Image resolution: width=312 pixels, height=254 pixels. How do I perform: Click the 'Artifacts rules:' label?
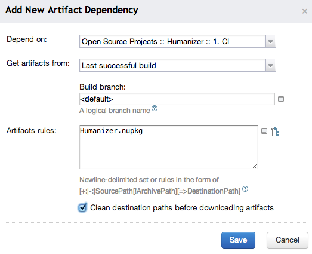tap(32, 131)
